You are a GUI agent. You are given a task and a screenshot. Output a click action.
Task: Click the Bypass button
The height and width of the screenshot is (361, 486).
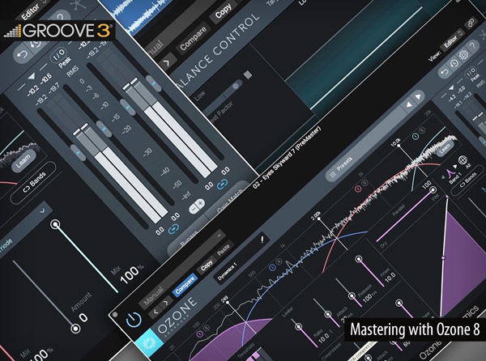(188, 238)
